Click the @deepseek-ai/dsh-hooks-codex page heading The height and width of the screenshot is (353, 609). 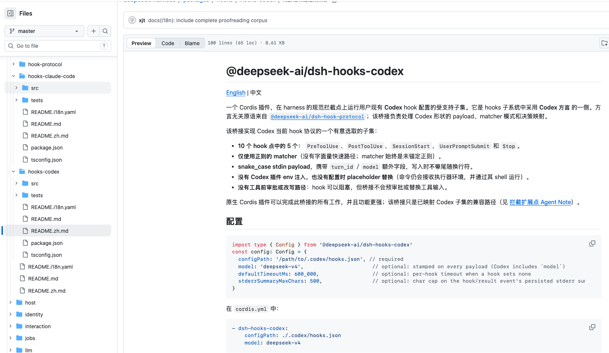click(315, 71)
